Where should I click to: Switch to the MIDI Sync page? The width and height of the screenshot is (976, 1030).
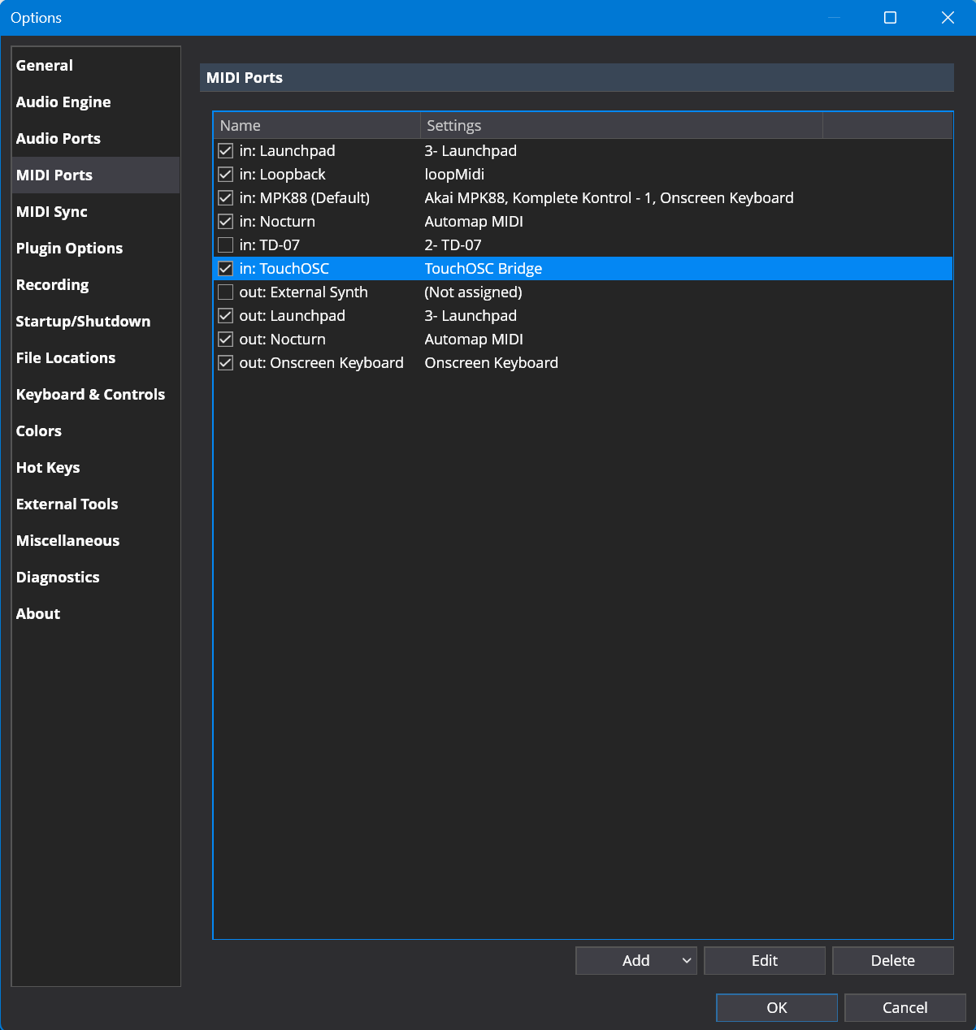pos(52,212)
